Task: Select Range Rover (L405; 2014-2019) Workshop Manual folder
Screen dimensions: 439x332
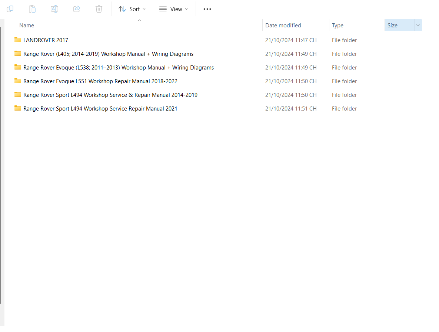Action: coord(108,54)
